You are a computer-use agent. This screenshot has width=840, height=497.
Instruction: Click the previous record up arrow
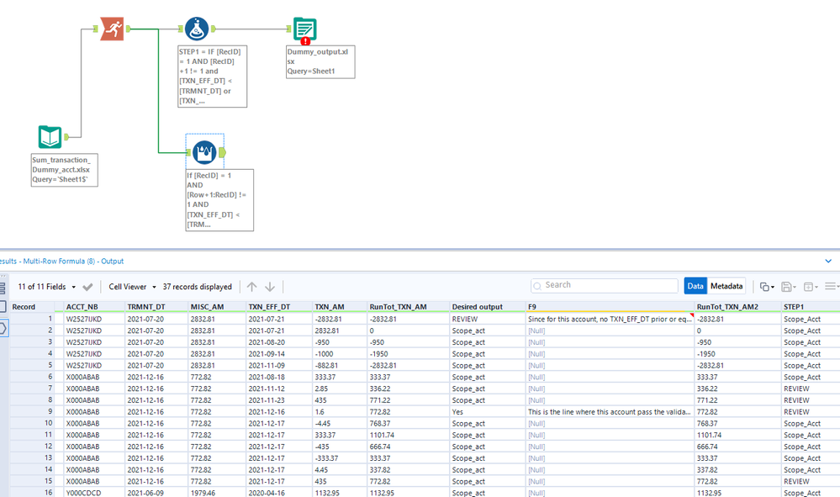coord(252,287)
